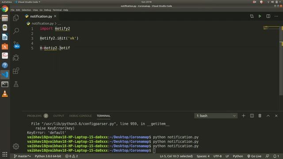283x159 pixels.
Task: Open the terminal selector dropdown '1: bash'
Action: click(x=216, y=116)
